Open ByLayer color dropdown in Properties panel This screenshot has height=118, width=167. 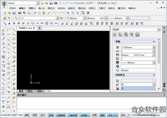point(154,47)
